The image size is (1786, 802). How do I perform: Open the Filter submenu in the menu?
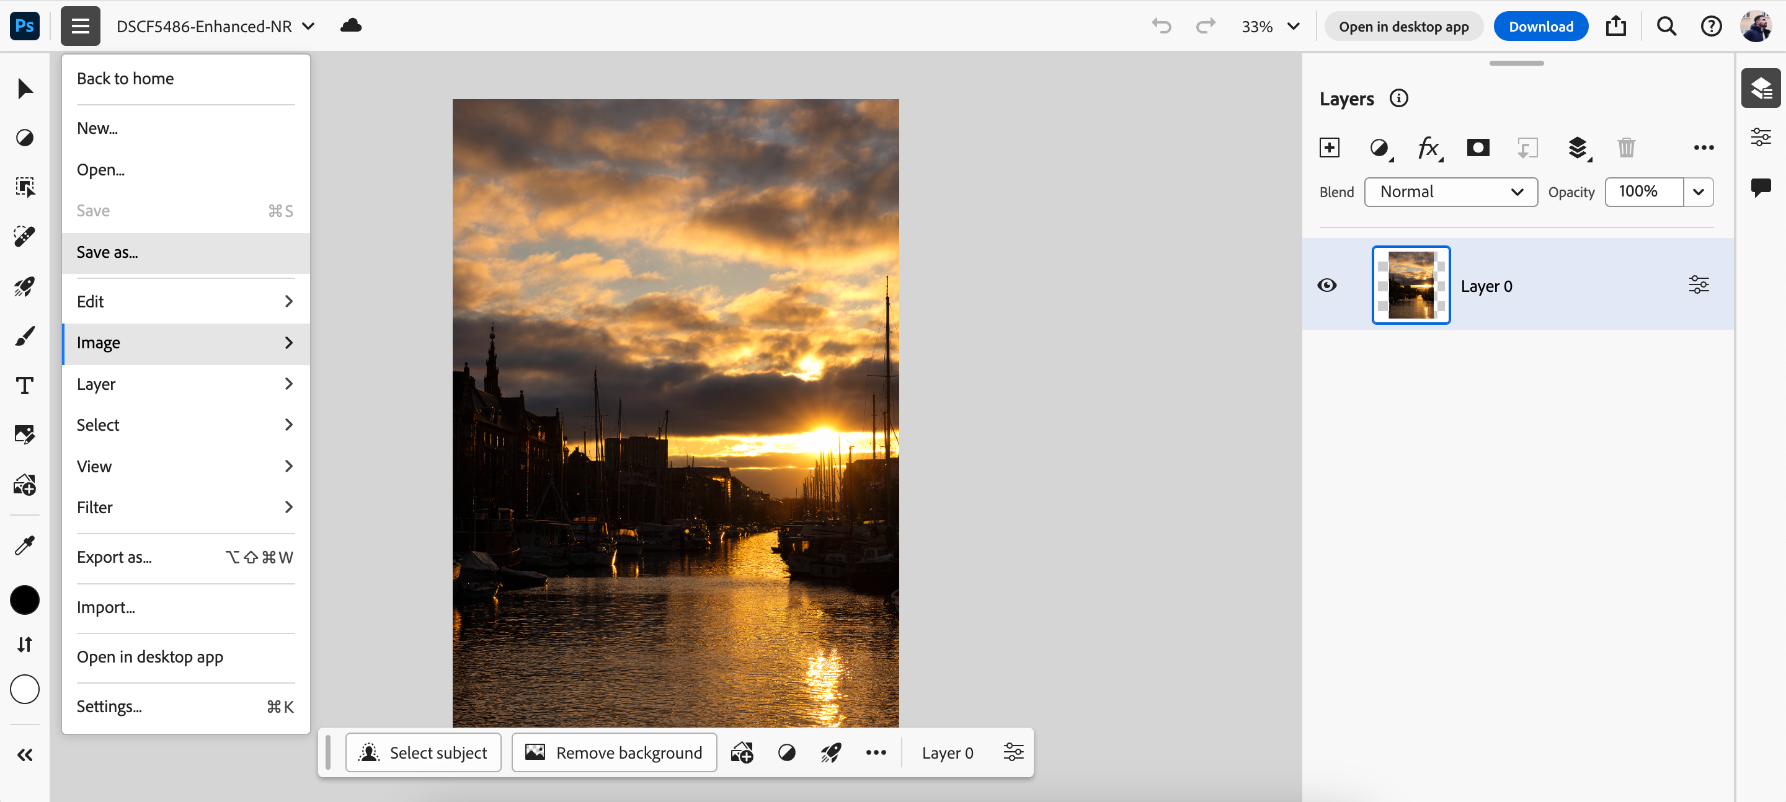(185, 507)
